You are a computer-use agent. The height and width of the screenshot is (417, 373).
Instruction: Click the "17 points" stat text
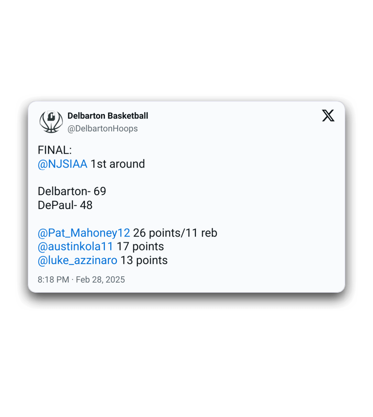[x=140, y=247]
